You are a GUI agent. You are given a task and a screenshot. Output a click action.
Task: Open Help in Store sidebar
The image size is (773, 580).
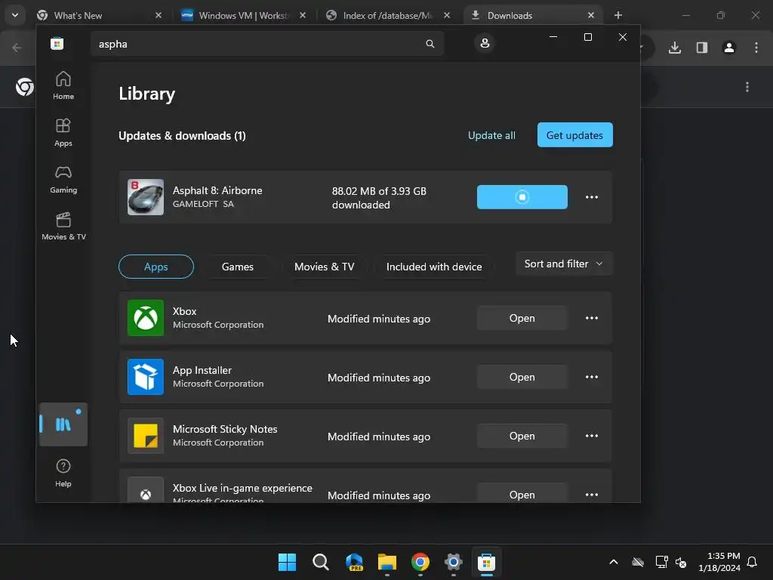(63, 473)
